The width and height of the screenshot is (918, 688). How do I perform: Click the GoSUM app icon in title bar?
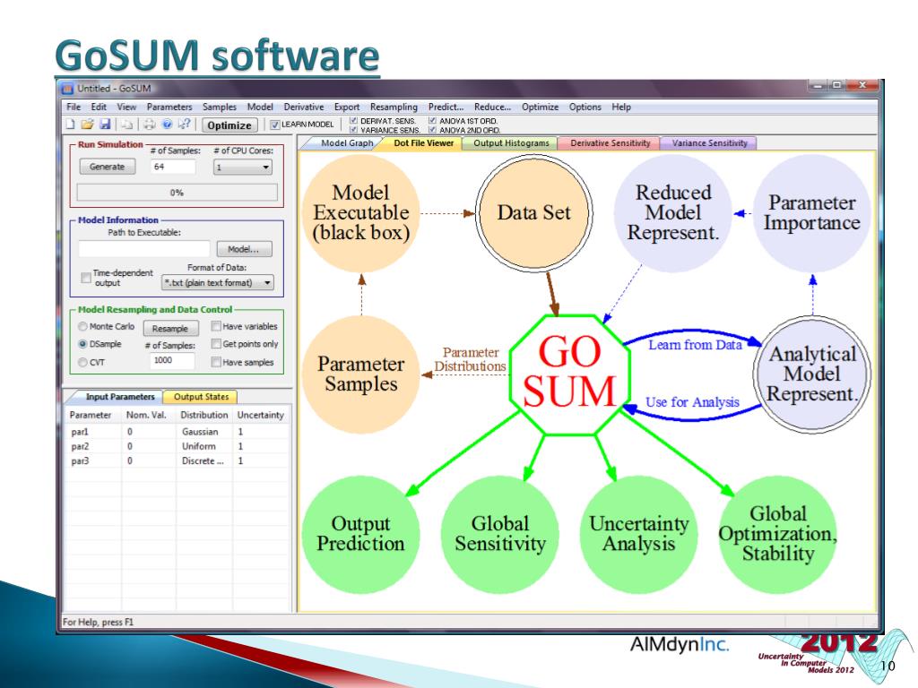(x=67, y=89)
